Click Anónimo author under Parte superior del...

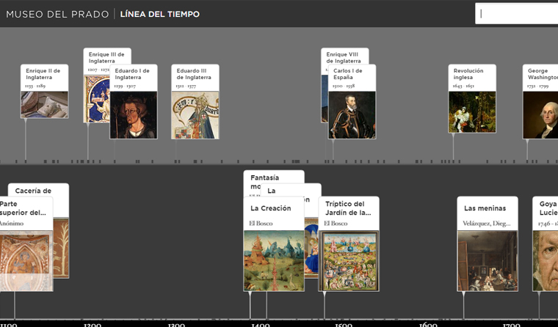click(x=12, y=224)
